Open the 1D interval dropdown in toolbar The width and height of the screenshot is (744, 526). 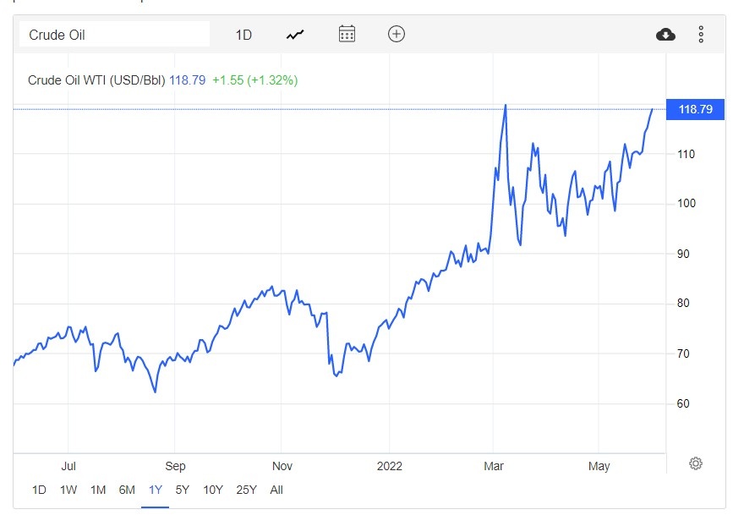243,35
